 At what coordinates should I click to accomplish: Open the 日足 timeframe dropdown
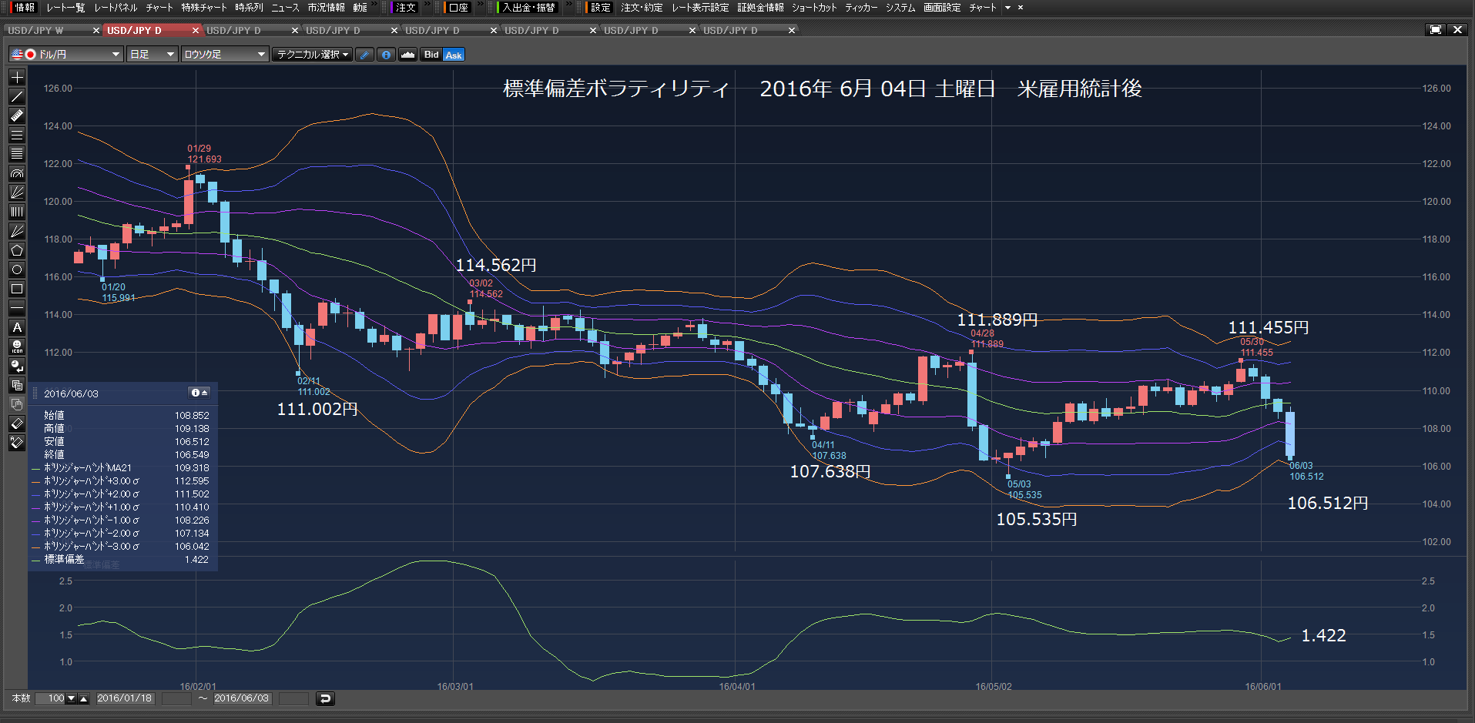point(153,55)
